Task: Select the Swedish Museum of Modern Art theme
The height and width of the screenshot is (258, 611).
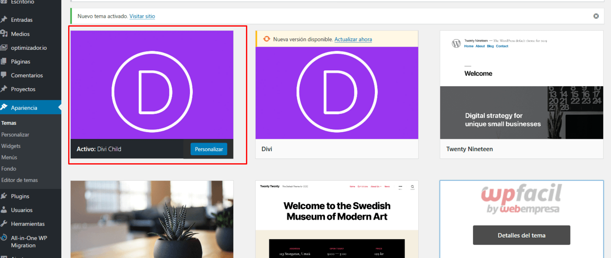Action: click(337, 219)
